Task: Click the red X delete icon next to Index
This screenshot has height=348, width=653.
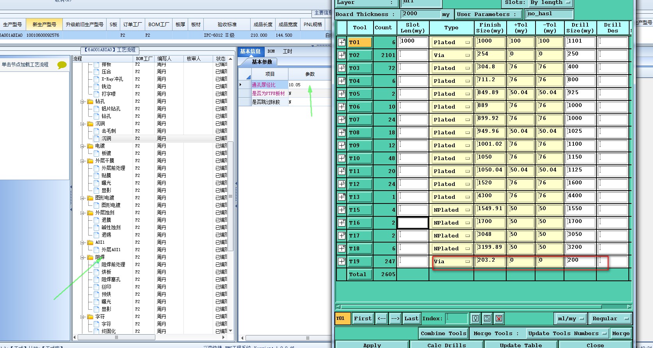Action: [499, 319]
